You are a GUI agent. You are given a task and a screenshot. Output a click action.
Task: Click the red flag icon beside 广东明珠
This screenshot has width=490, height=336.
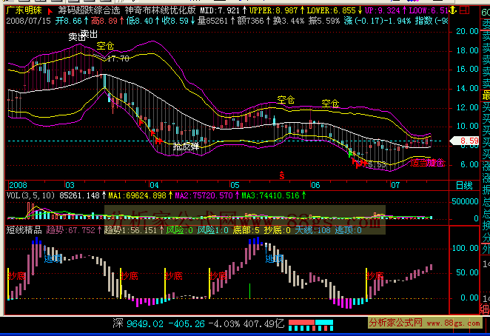50,11
